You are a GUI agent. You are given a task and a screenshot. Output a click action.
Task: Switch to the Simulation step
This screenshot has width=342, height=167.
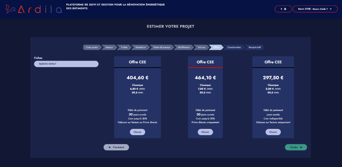[x=141, y=47]
